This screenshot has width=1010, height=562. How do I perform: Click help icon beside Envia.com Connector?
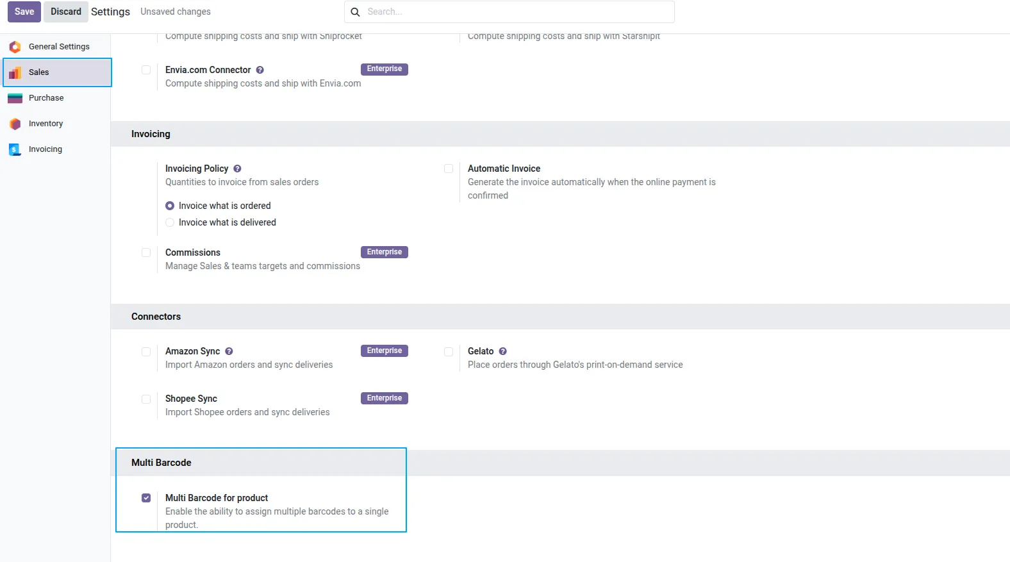coord(260,70)
